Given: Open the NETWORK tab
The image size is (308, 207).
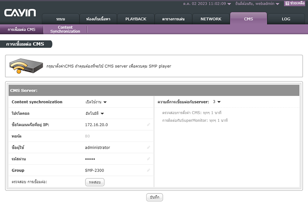Looking at the screenshot, I should tap(211, 19).
